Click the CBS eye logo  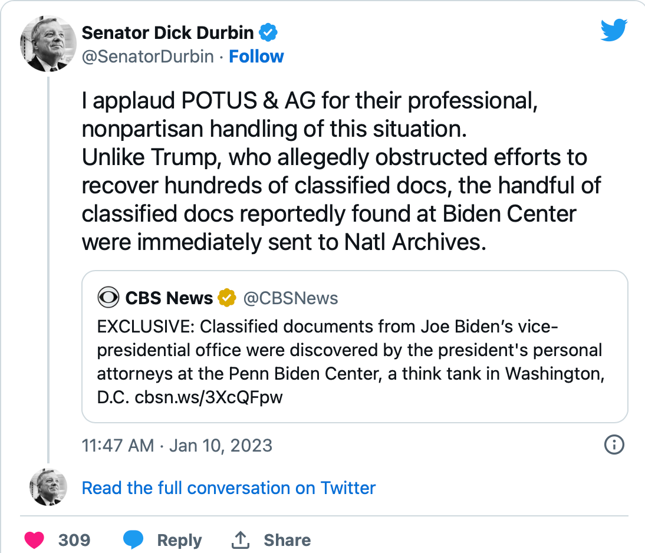coord(108,298)
